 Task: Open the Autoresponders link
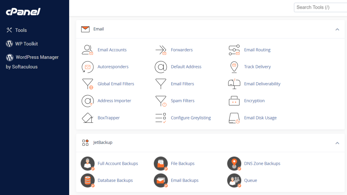[113, 67]
